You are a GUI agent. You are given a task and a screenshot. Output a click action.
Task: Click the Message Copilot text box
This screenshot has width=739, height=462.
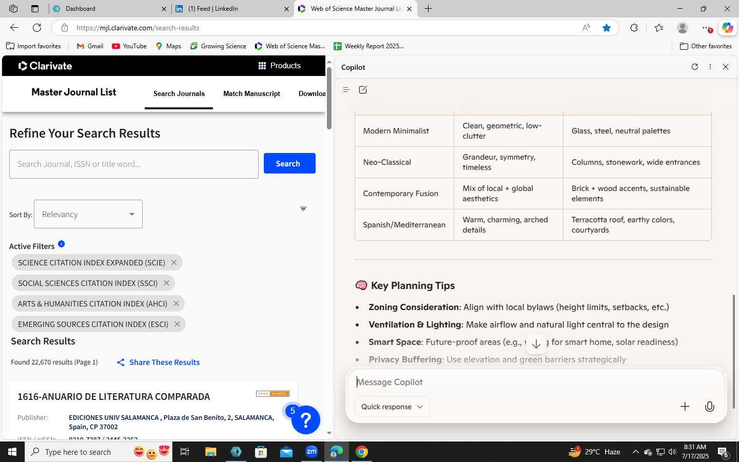536,382
